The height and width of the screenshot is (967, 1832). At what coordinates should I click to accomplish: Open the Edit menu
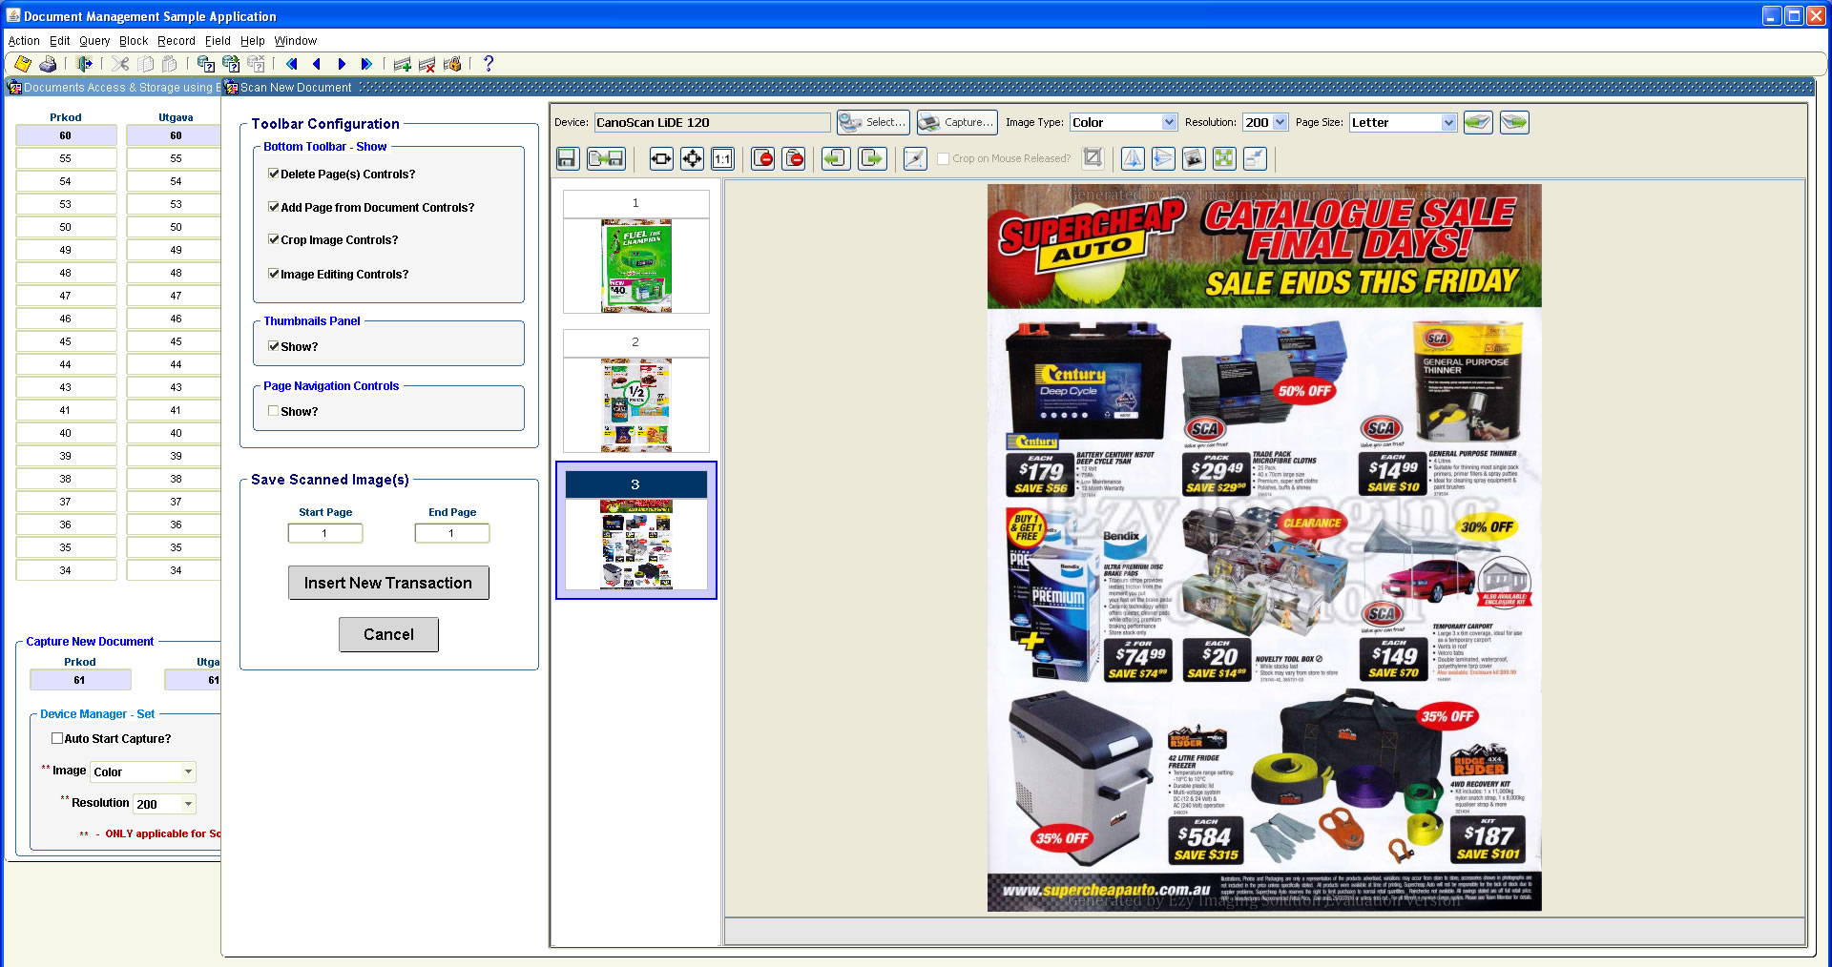tap(59, 41)
